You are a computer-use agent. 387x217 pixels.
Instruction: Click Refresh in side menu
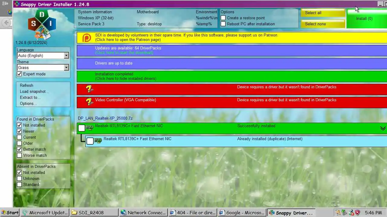coord(27,85)
